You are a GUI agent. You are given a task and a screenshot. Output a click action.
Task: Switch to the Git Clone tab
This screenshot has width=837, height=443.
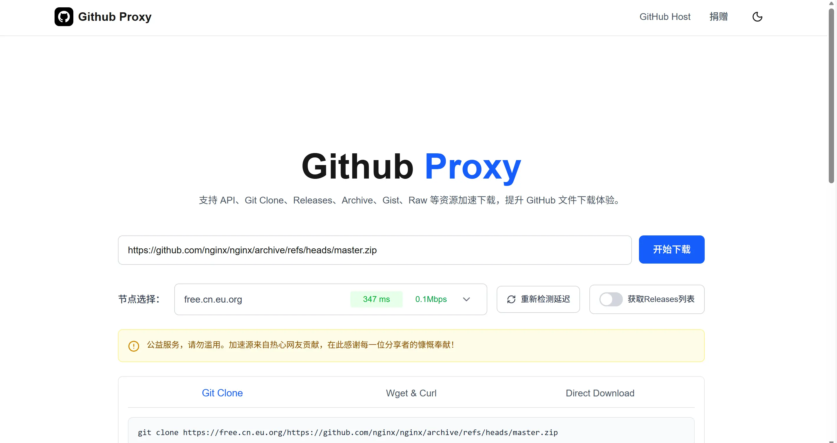222,393
